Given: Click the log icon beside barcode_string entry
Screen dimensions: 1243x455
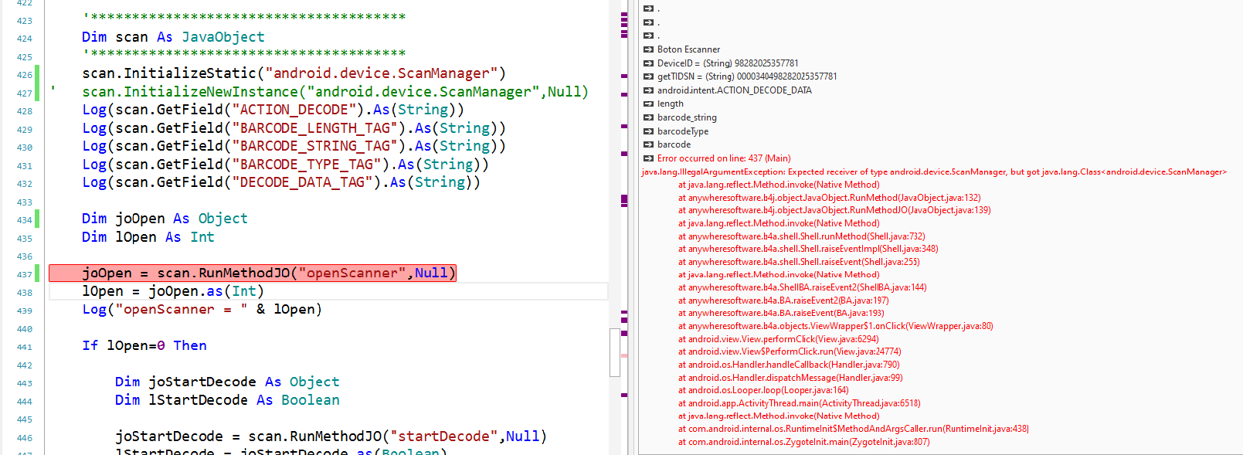Looking at the screenshot, I should 648,117.
